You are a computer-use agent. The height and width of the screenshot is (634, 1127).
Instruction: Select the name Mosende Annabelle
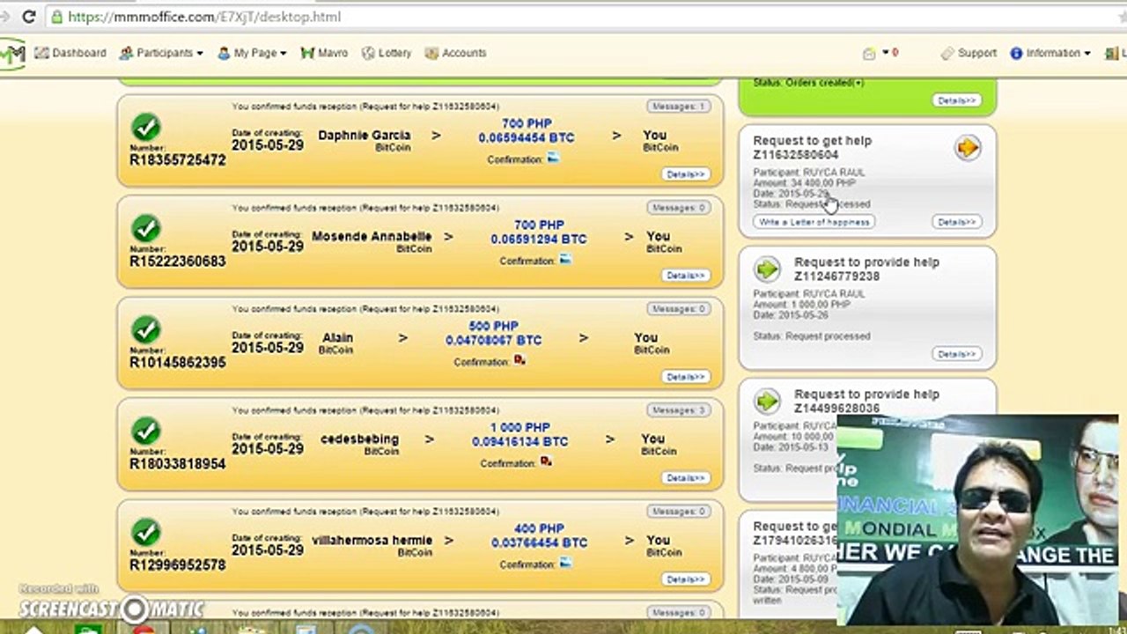[x=372, y=237]
